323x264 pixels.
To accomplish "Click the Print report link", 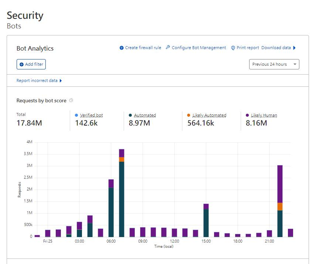I will click(x=248, y=48).
